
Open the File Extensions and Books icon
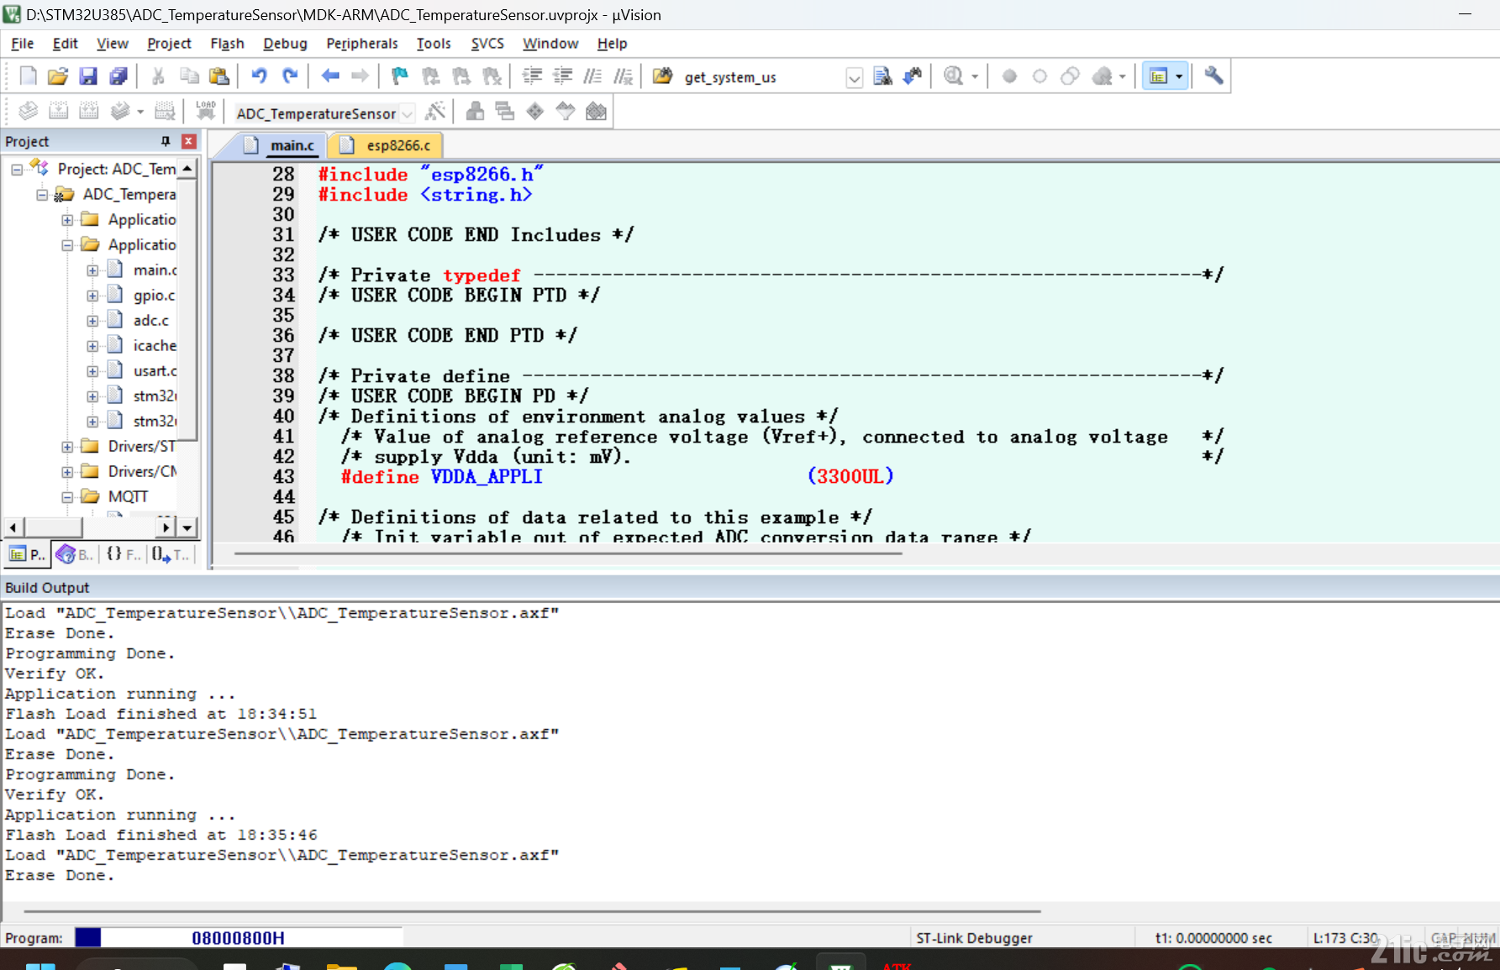click(x=475, y=111)
